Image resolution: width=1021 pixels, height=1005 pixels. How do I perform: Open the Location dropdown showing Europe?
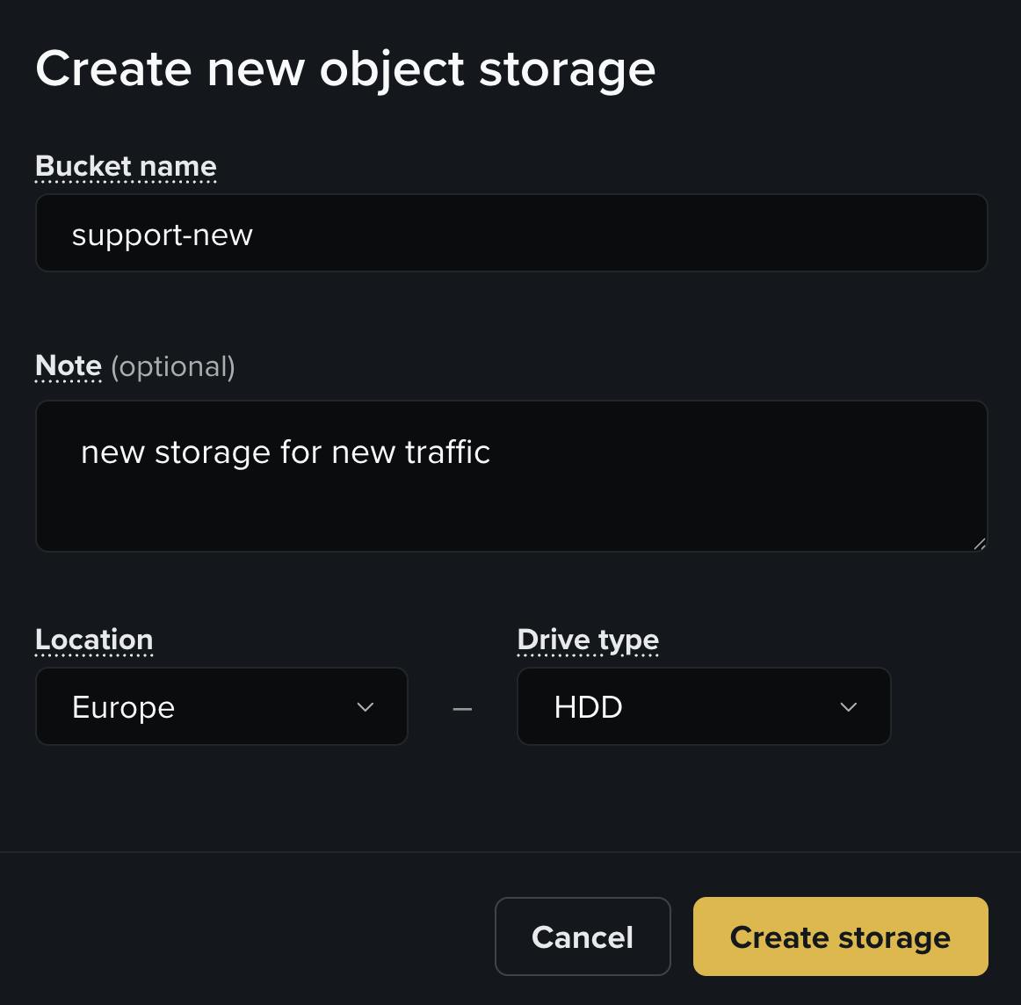[221, 707]
